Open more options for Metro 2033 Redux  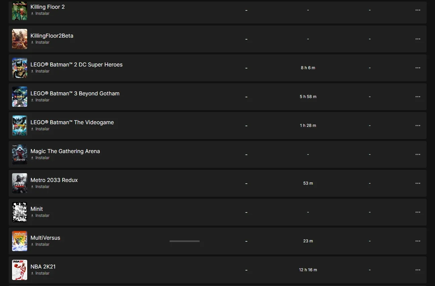(418, 183)
